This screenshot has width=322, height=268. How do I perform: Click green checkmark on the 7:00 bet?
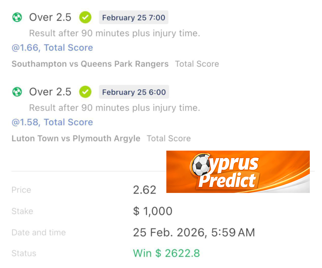point(85,17)
